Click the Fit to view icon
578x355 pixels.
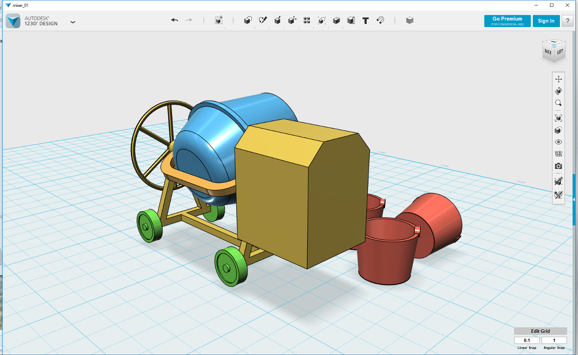[559, 118]
